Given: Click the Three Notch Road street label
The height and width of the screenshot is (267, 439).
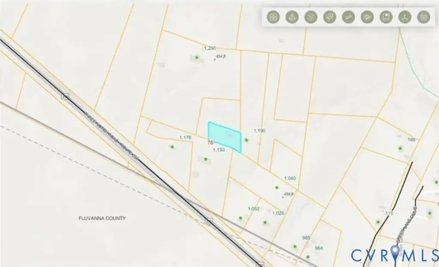Looking at the screenshot, I should pyautogui.click(x=111, y=137).
